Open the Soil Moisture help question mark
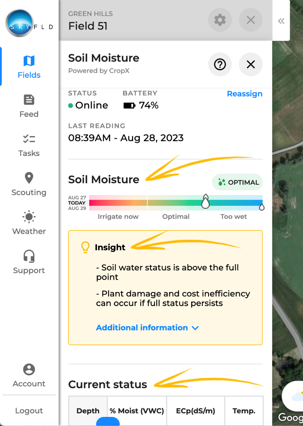 pyautogui.click(x=220, y=64)
